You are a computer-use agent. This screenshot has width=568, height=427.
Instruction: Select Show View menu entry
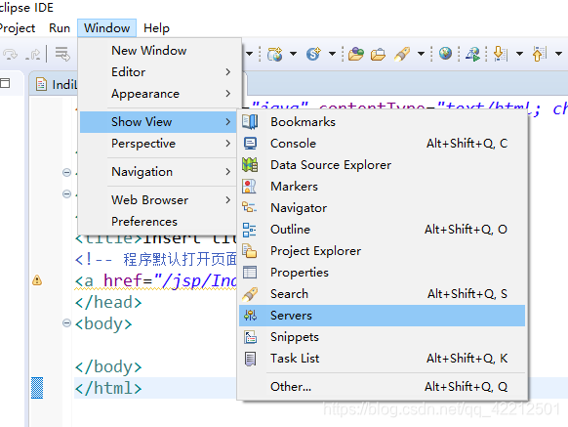pyautogui.click(x=159, y=122)
